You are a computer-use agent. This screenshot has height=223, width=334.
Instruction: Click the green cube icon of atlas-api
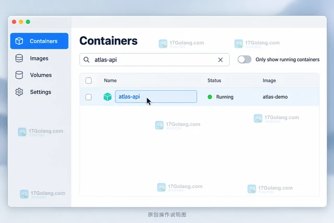tap(108, 97)
